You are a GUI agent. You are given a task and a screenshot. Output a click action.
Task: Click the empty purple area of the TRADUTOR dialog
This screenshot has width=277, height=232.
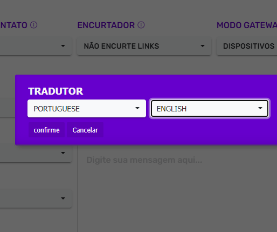click(189, 131)
